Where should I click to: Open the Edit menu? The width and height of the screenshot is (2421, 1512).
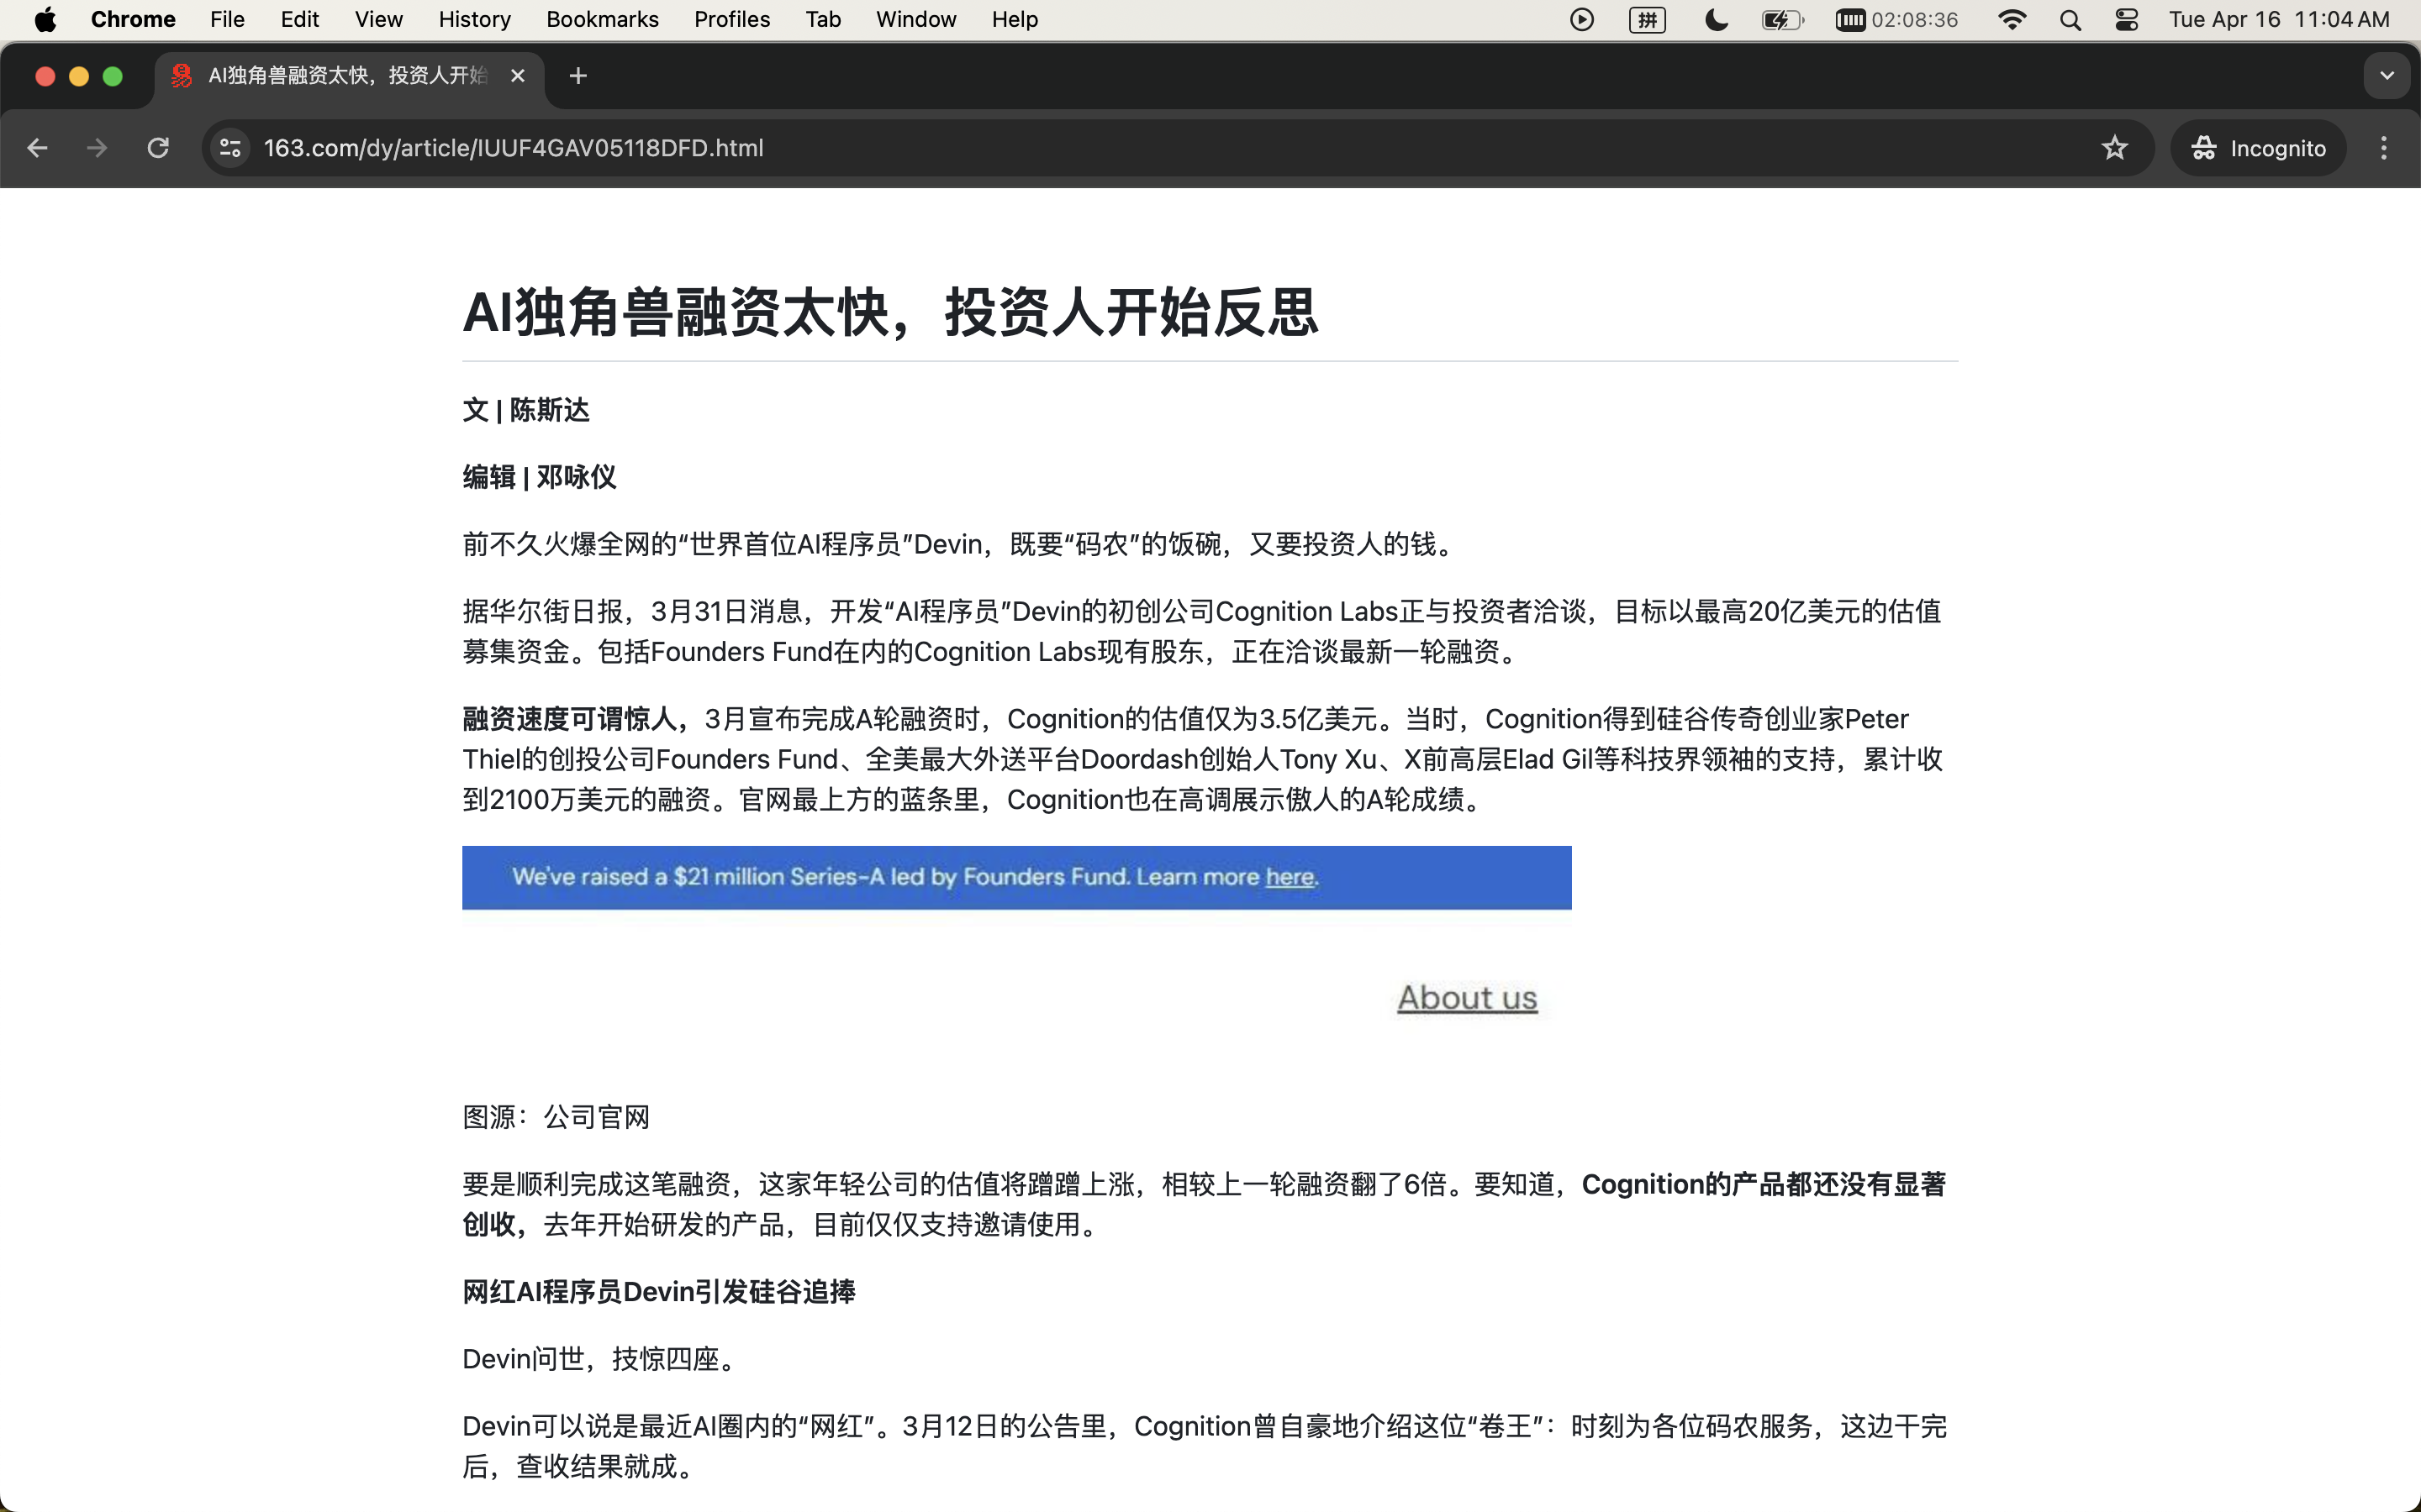click(299, 20)
